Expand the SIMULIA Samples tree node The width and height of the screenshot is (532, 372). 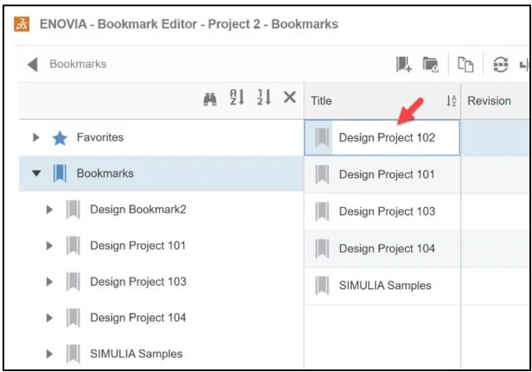pyautogui.click(x=50, y=354)
